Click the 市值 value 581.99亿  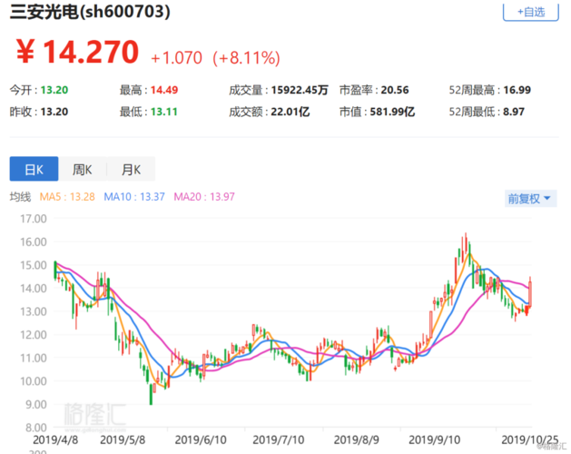pos(392,112)
